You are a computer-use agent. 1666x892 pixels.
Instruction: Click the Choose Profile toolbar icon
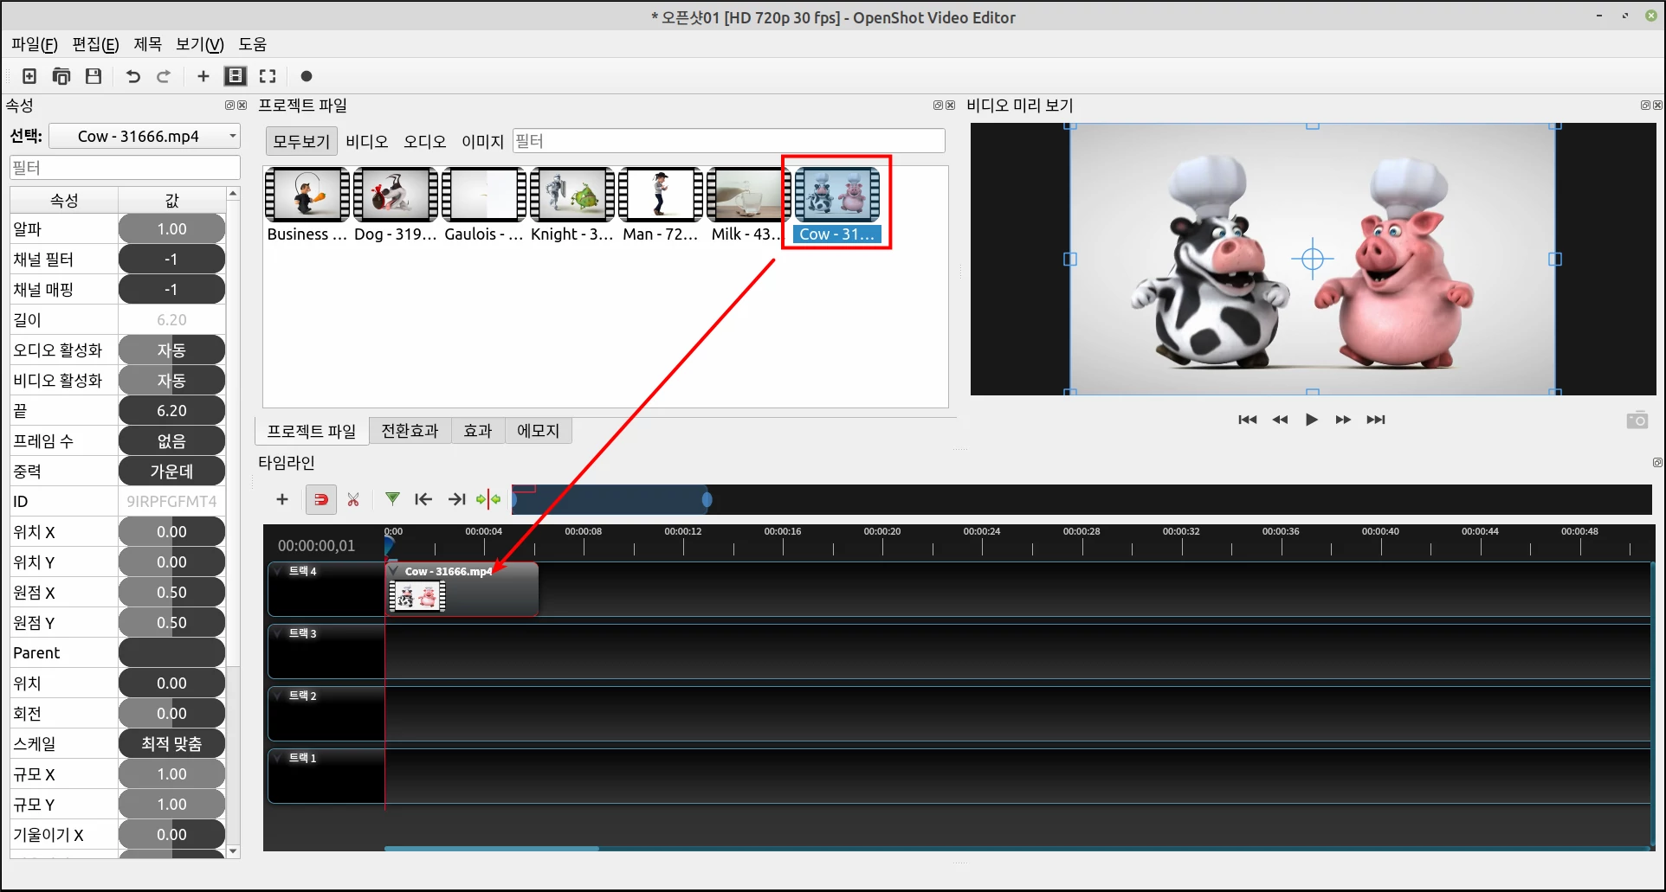click(x=236, y=76)
